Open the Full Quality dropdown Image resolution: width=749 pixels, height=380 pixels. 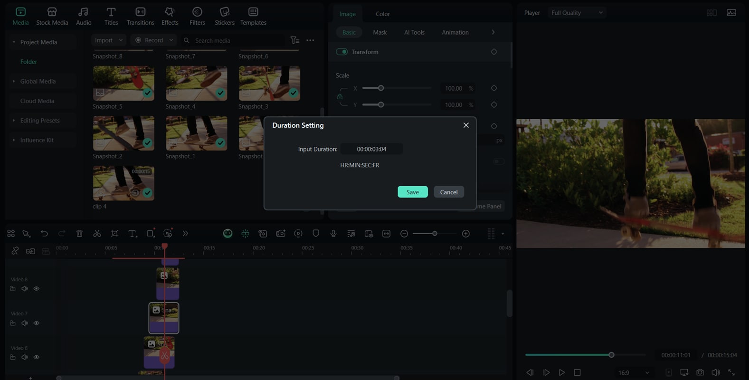point(577,13)
